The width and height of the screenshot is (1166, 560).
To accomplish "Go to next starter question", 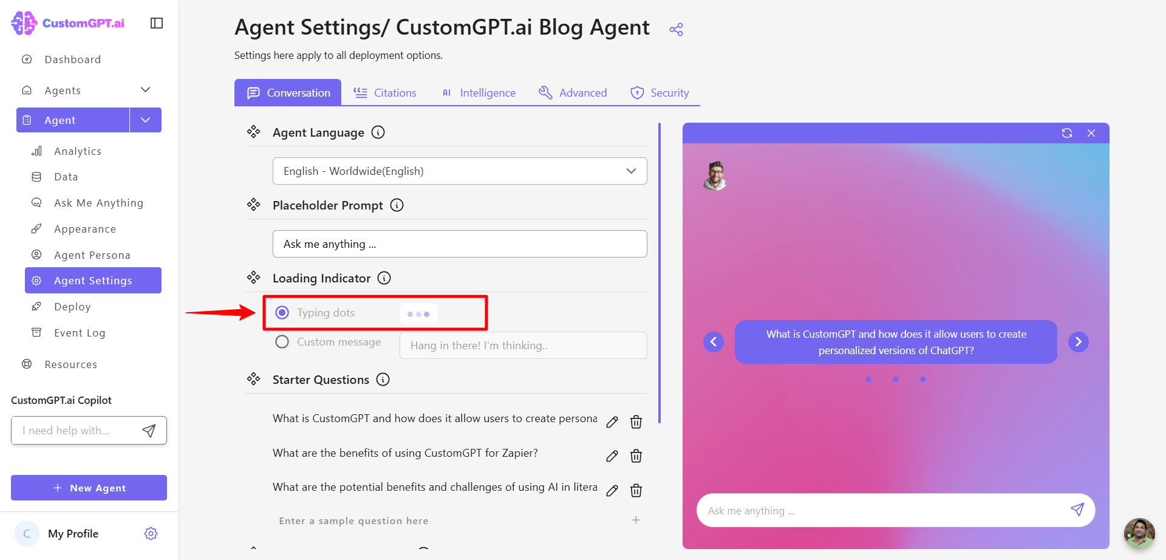I will coord(1079,342).
